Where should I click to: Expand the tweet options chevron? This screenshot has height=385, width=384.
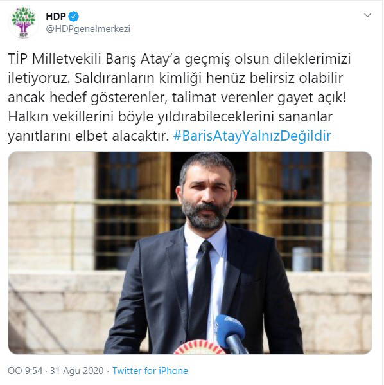click(x=367, y=15)
